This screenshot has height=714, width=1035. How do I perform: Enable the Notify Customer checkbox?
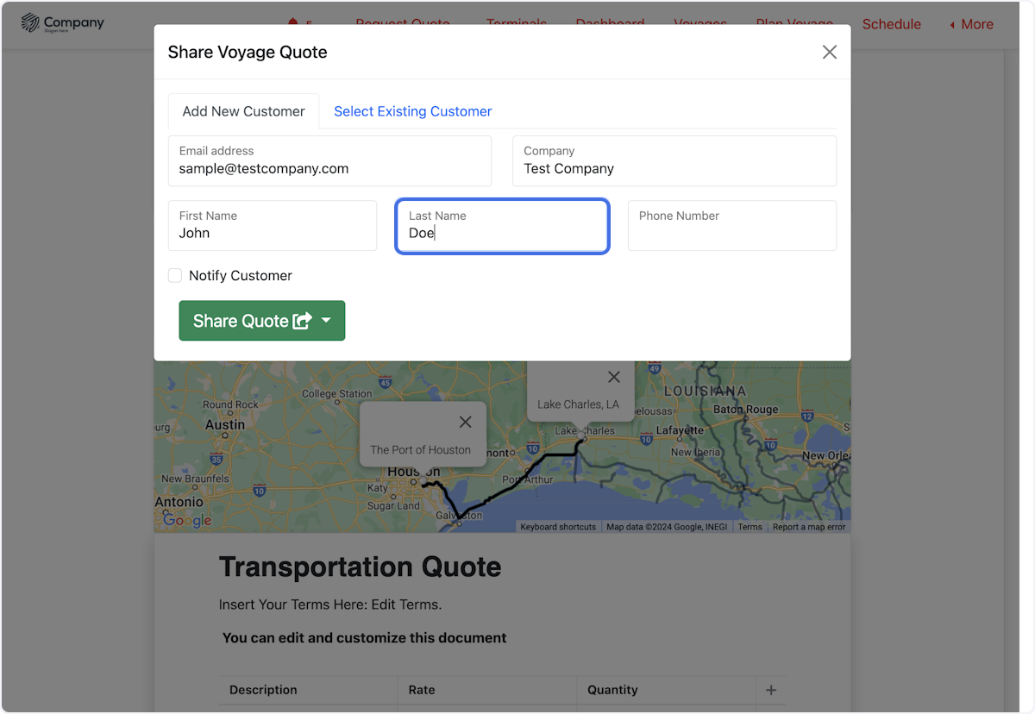[x=175, y=276]
